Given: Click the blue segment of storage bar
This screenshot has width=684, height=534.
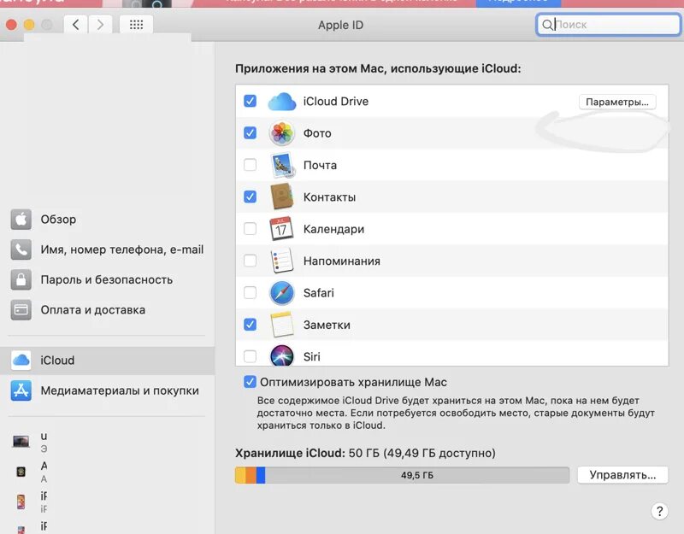Looking at the screenshot, I should (261, 475).
